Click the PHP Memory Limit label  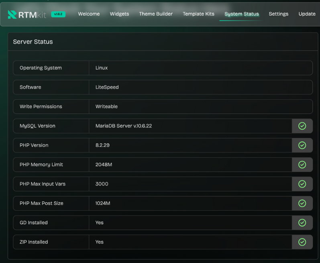[41, 165]
